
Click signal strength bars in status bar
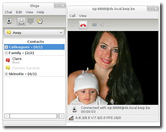click(71, 118)
